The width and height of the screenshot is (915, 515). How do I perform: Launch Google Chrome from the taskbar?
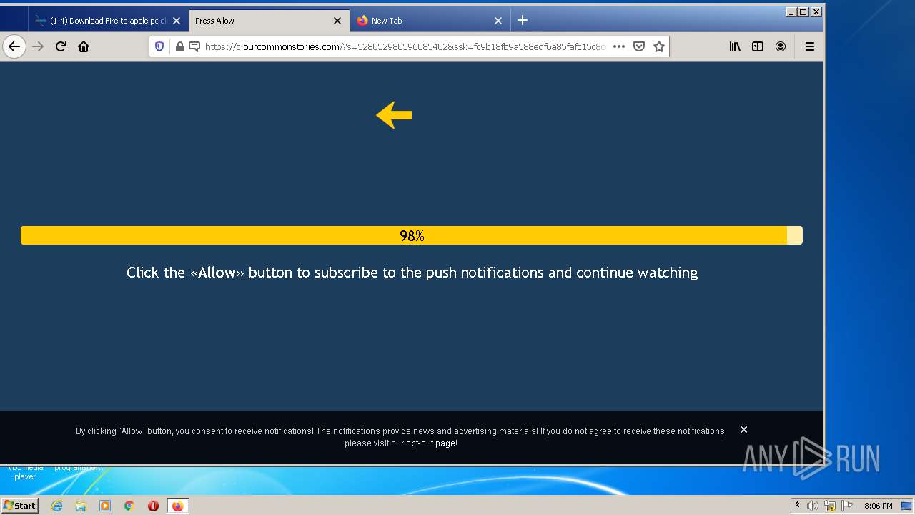coord(129,506)
